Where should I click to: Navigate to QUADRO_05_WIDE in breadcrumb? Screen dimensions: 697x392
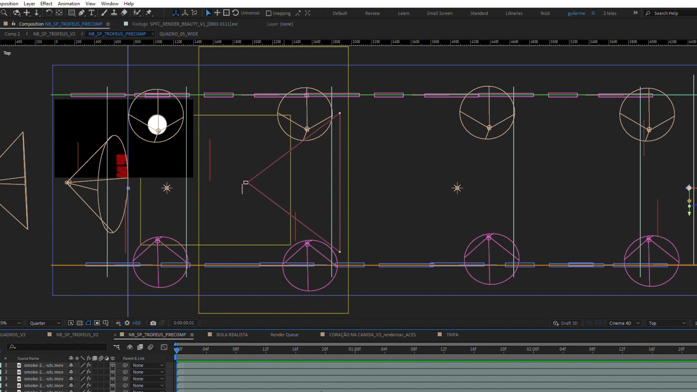pyautogui.click(x=179, y=34)
